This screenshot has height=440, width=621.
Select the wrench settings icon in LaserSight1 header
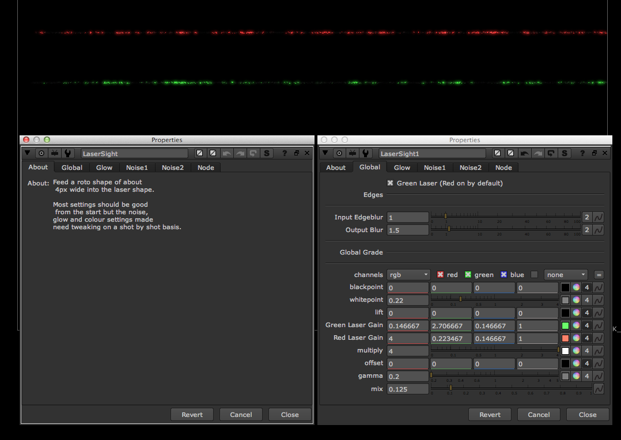click(366, 153)
